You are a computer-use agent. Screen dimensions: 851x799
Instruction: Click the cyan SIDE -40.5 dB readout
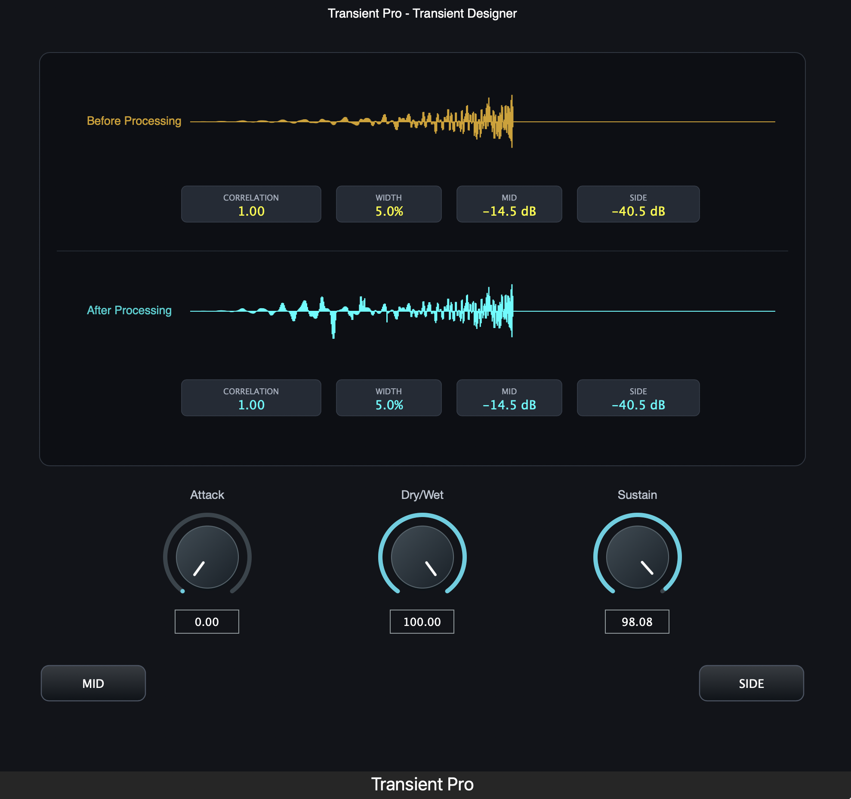point(638,398)
